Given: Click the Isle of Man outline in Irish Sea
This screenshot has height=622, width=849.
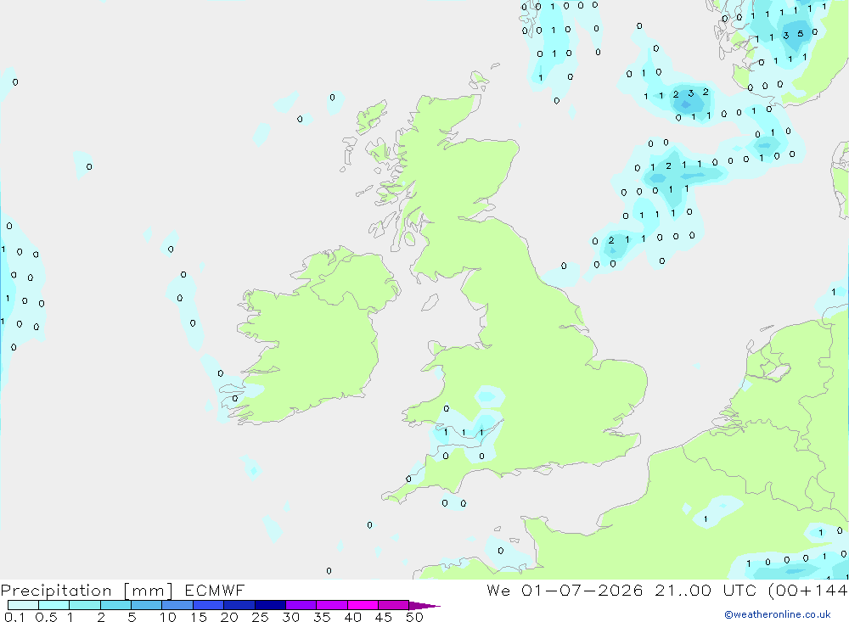Looking at the screenshot, I should point(430,302).
